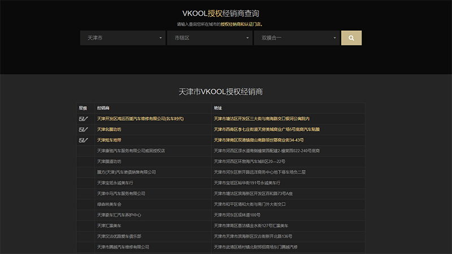The width and height of the screenshot is (452, 254).
Task: Open the 双膜合一 product dropdown
Action: coord(297,38)
